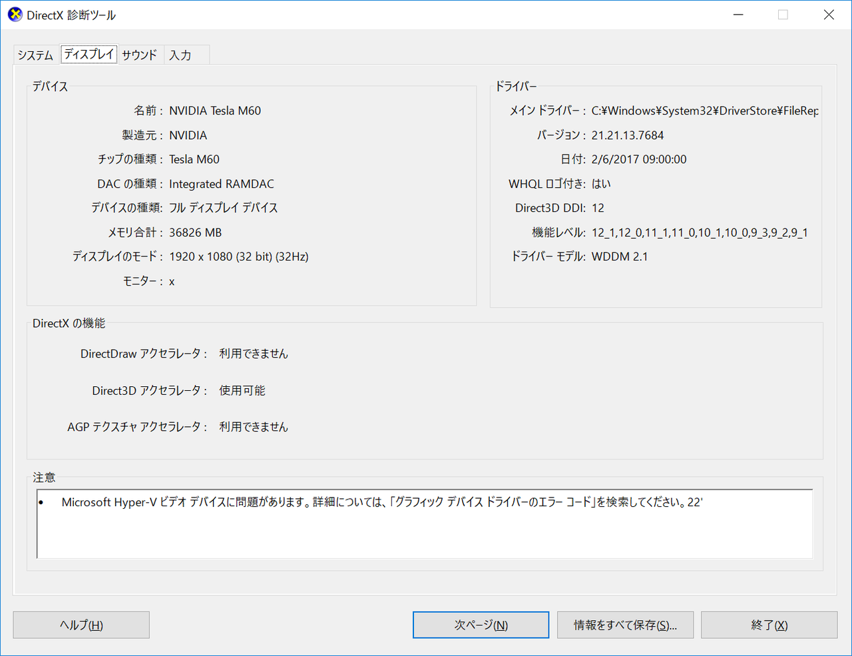The image size is (852, 656).
Task: Click the バージョン field label
Action: point(562,135)
